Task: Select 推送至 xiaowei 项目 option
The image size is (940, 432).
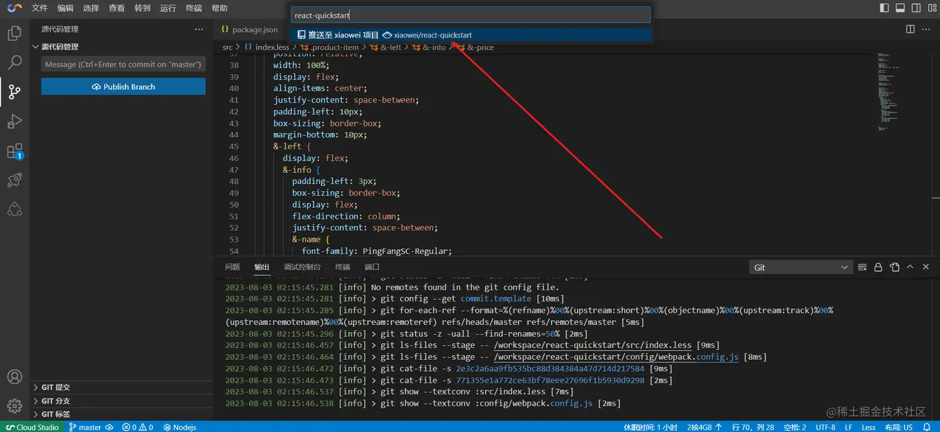Action: click(x=471, y=35)
